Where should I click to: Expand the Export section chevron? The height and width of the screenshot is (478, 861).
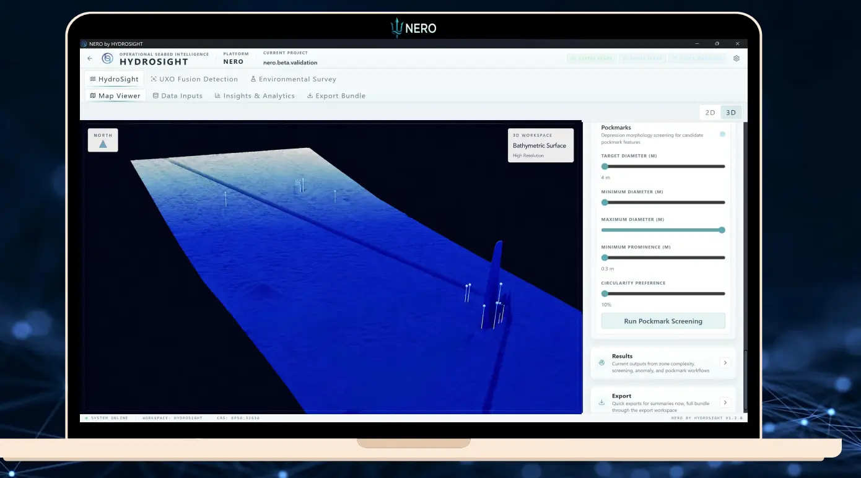[725, 402]
